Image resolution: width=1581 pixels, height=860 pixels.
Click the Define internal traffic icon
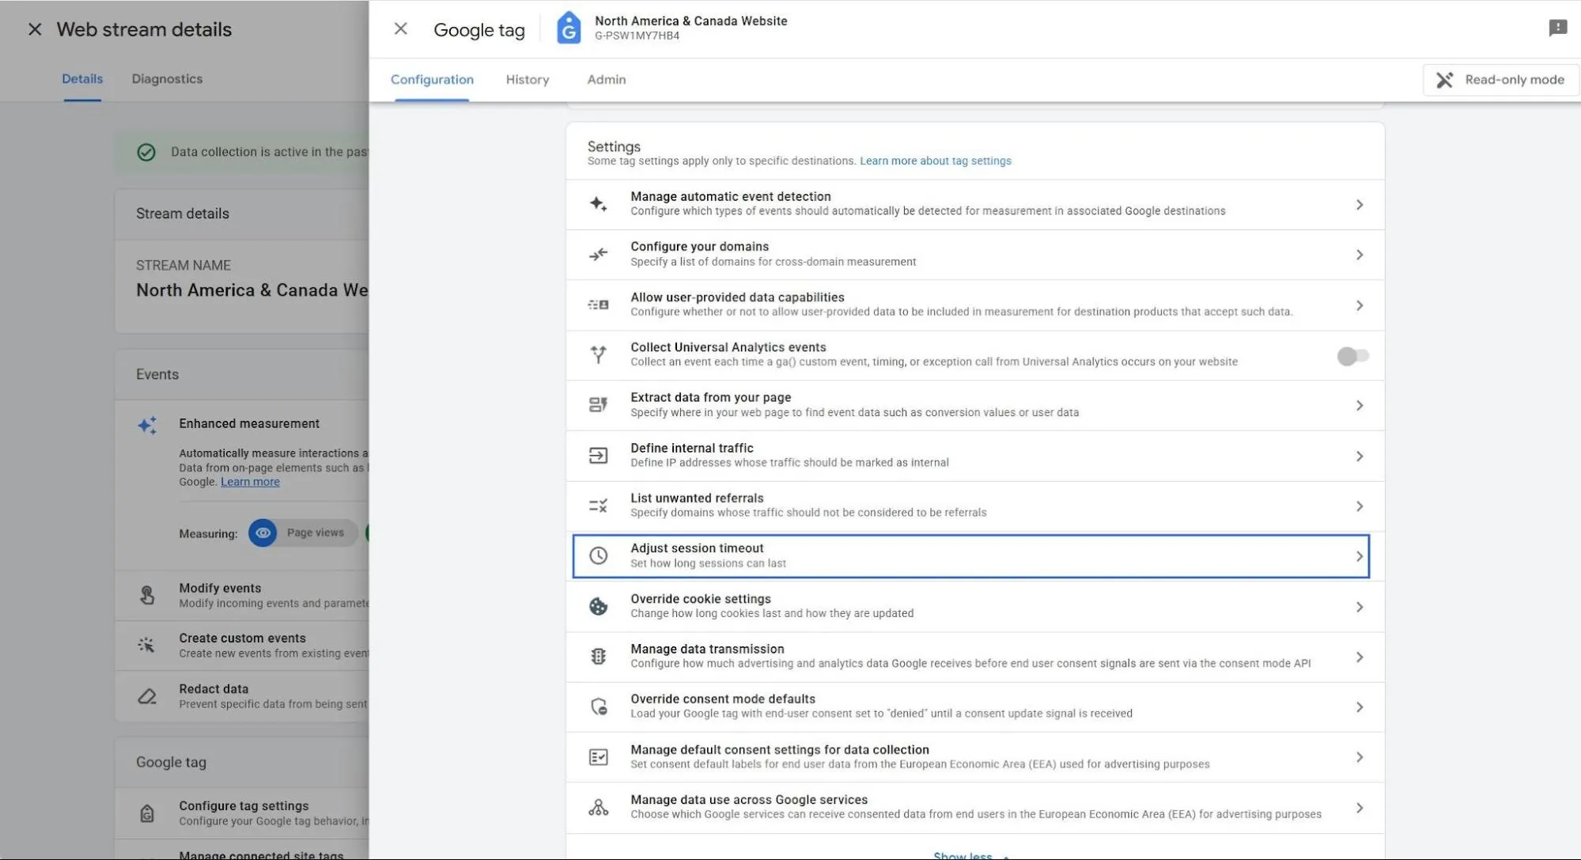tap(599, 456)
